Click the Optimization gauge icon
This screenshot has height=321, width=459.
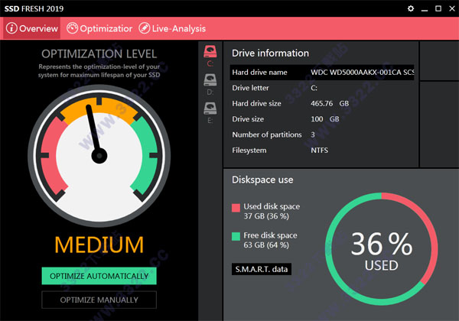click(x=72, y=28)
